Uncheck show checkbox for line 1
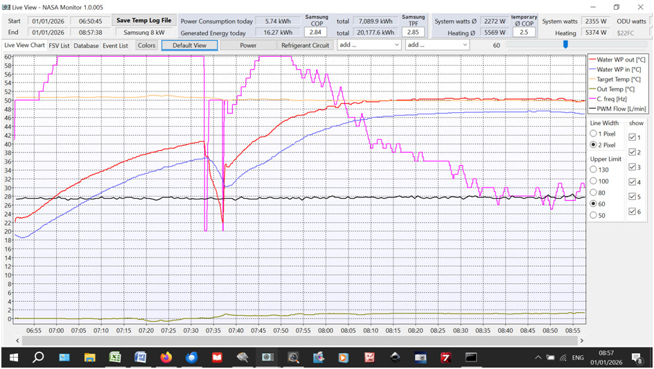Viewport: 654px width, 369px height. tap(632, 136)
